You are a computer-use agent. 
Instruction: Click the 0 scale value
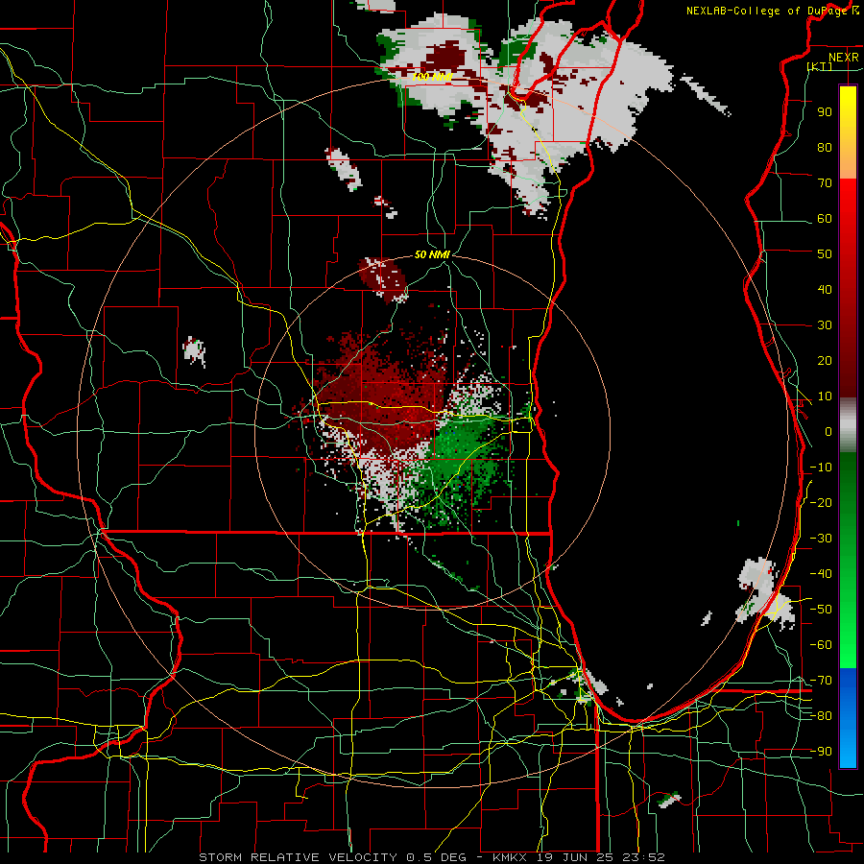pos(828,431)
